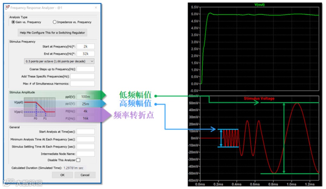Click the End at Frequency field
This screenshot has height=189, width=326.
point(86,54)
